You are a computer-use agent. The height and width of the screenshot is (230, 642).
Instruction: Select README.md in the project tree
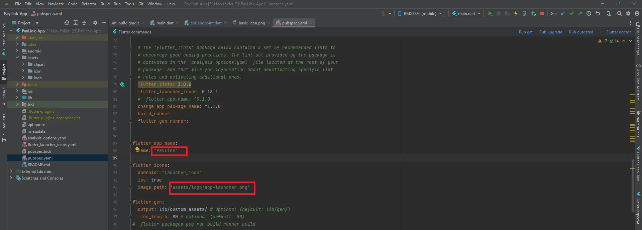click(x=39, y=165)
